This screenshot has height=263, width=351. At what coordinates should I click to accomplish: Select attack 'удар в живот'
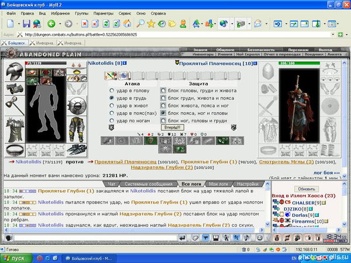[112, 106]
